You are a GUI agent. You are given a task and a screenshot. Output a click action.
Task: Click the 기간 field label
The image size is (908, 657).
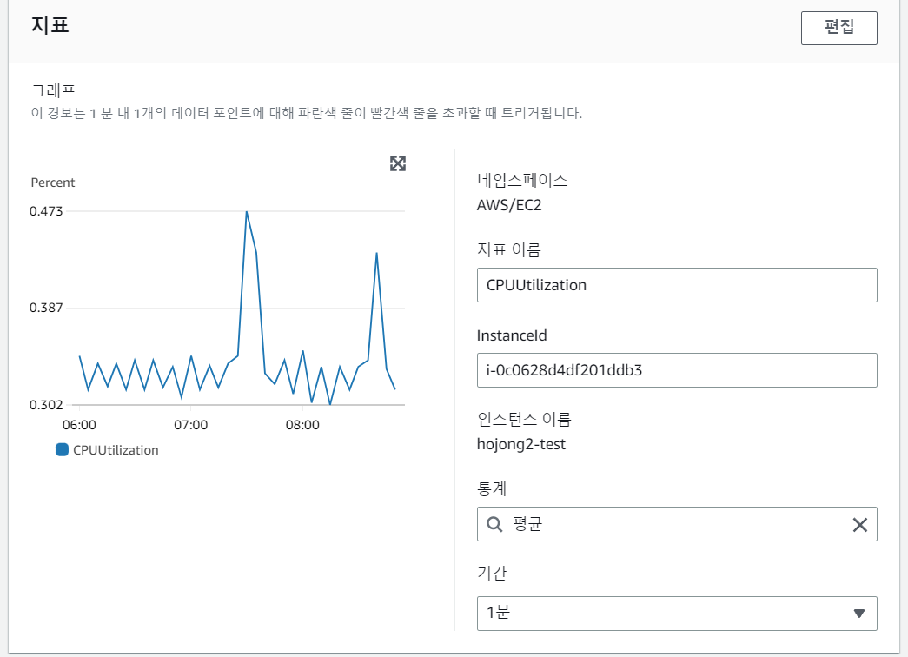[492, 573]
